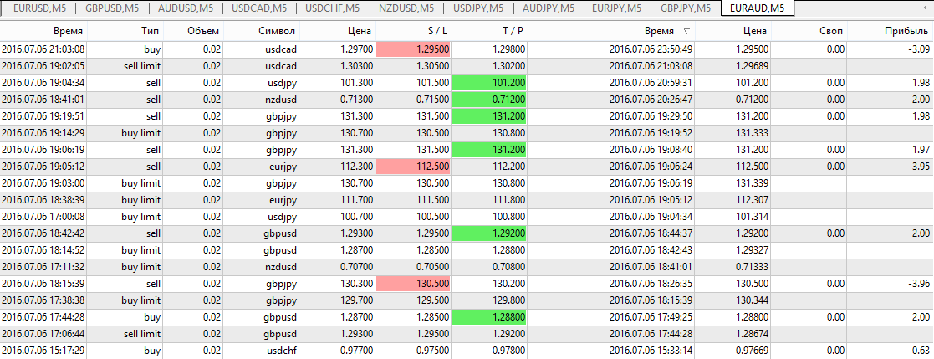Click the close price 131.339

coord(753,183)
